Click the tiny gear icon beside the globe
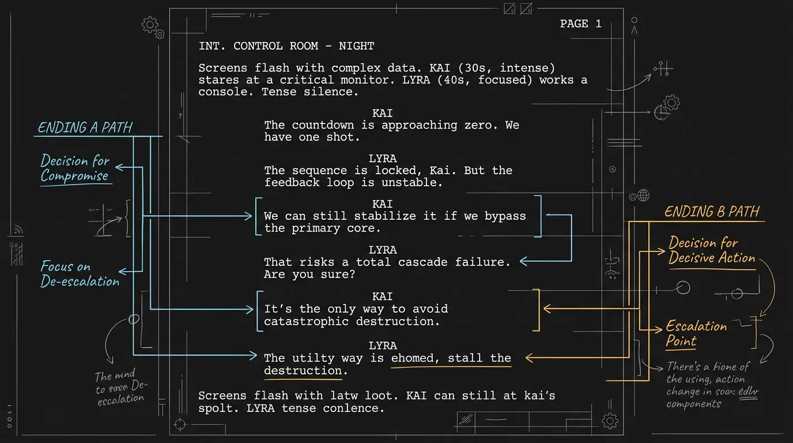793x443 pixels. coord(633,197)
